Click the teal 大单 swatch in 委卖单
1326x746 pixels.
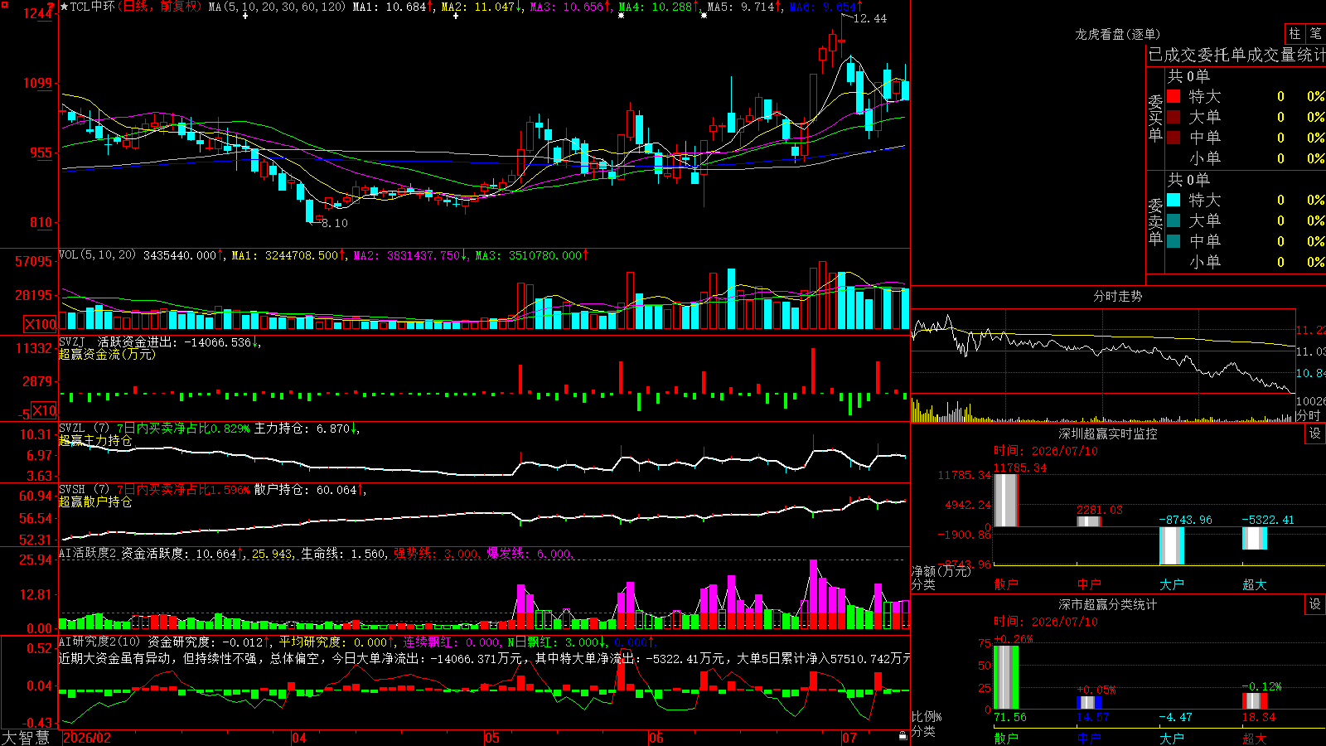[x=1174, y=220]
